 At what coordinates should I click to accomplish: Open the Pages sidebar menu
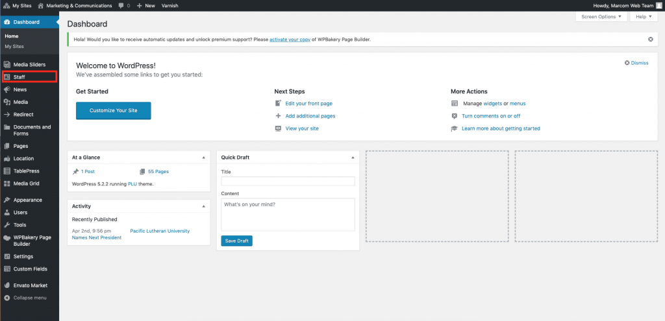point(20,146)
